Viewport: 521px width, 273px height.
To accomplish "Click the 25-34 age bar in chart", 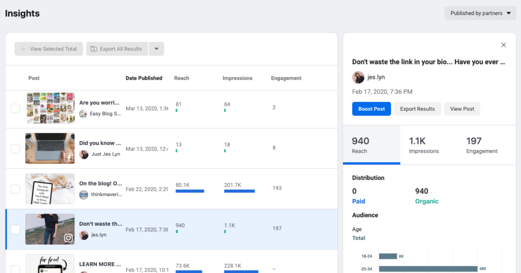I will tap(428, 269).
